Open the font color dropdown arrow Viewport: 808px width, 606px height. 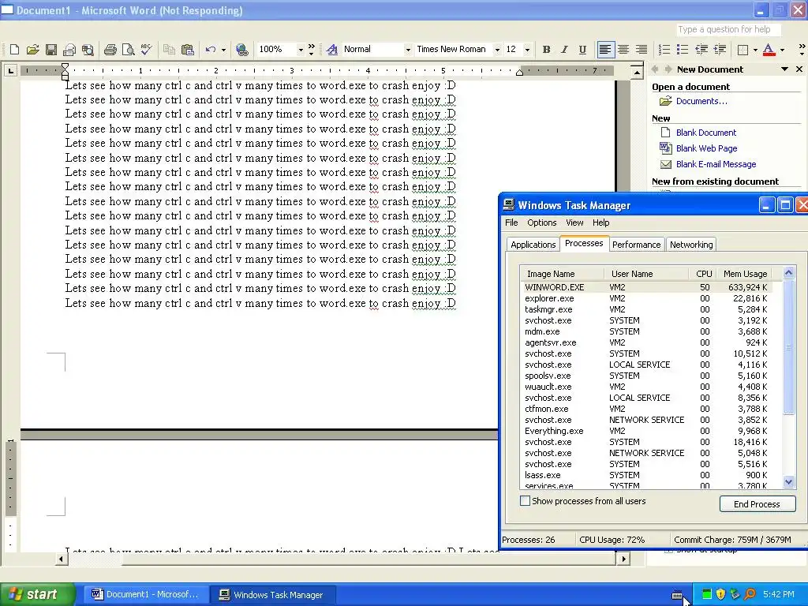(x=782, y=50)
